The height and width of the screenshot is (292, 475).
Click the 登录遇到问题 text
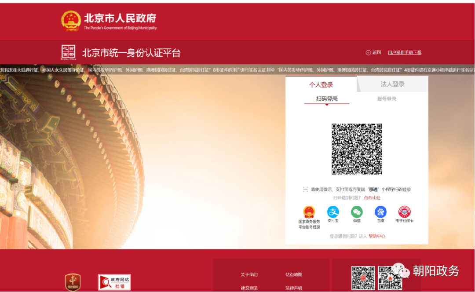[343, 236]
